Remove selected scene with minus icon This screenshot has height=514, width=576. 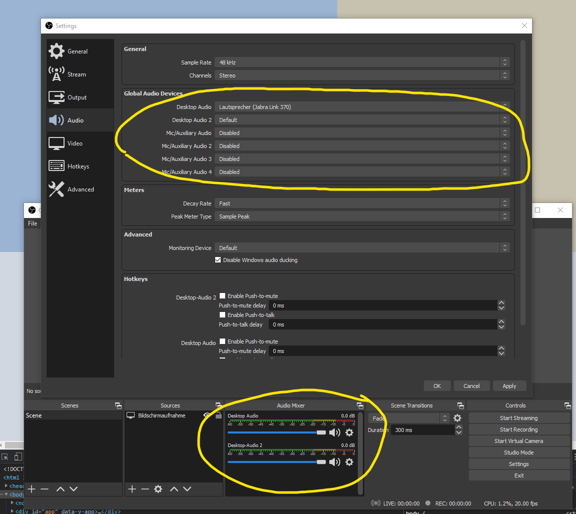[x=45, y=488]
